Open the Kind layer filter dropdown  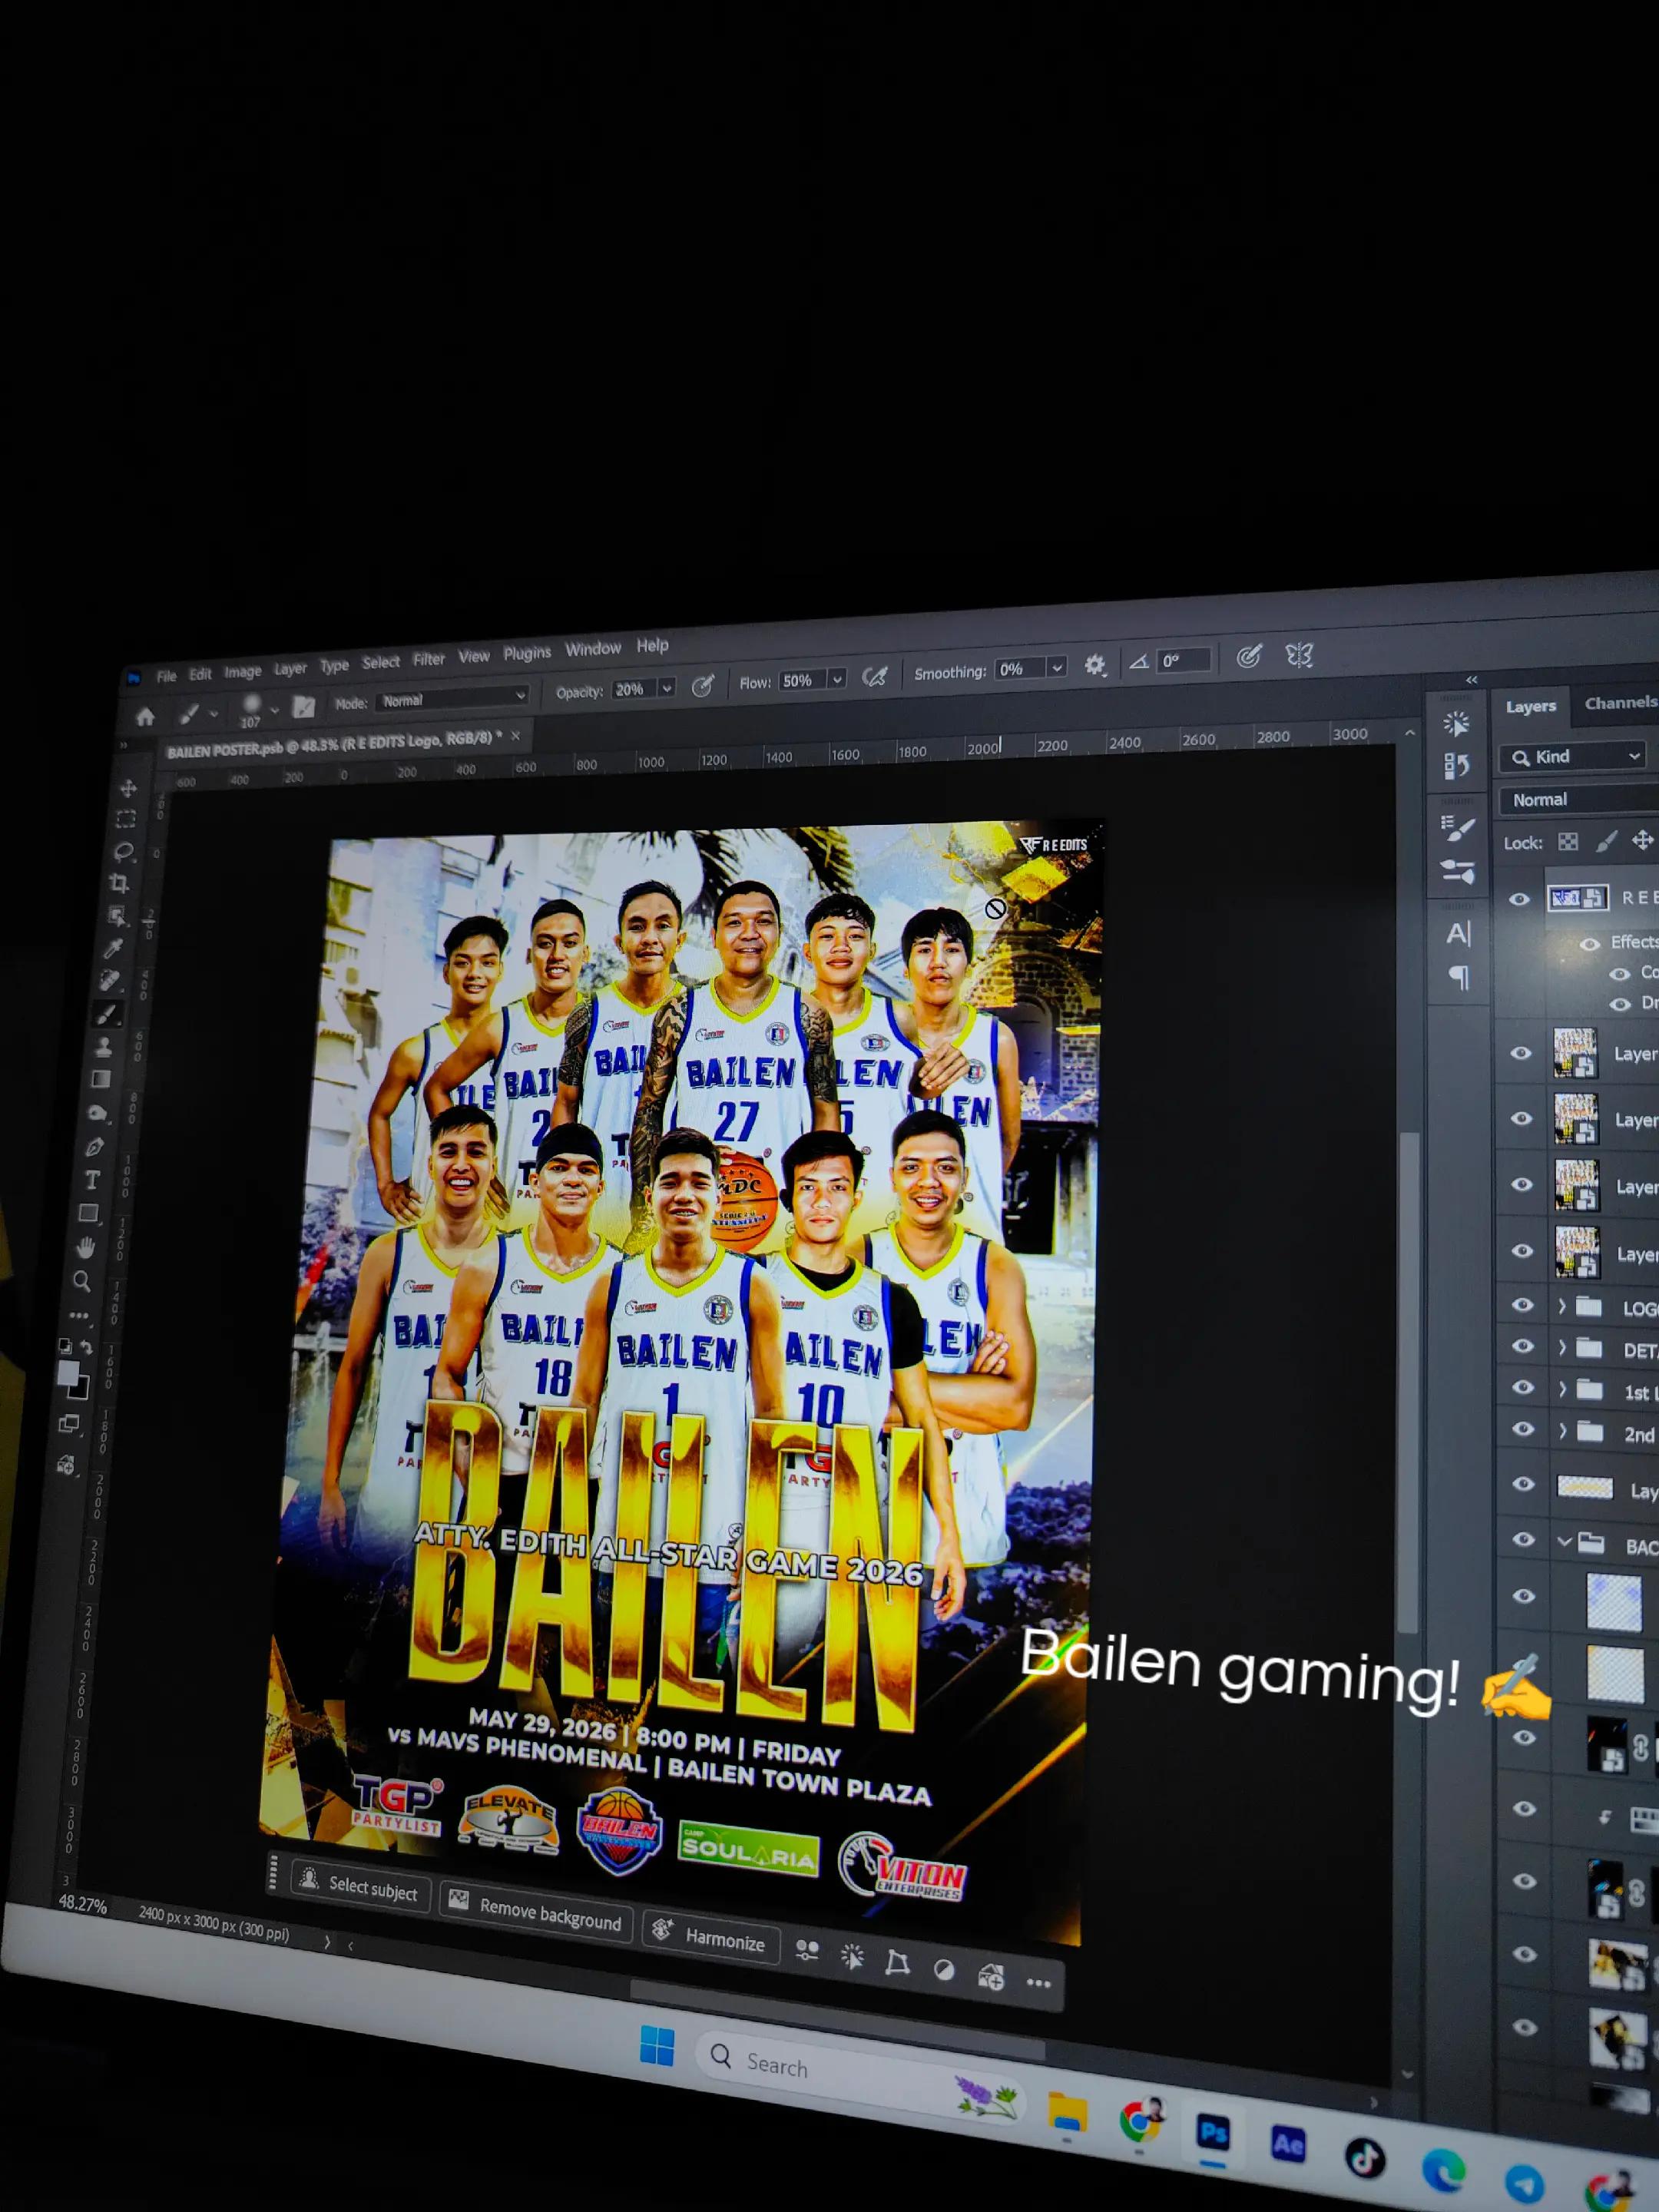click(x=1572, y=757)
